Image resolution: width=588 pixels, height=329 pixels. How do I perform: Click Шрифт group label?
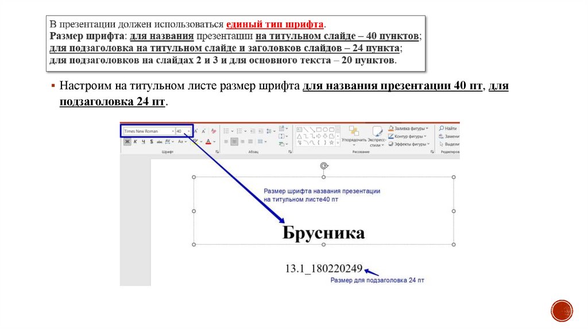click(x=168, y=151)
